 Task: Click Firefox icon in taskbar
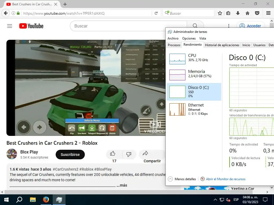pos(46,200)
